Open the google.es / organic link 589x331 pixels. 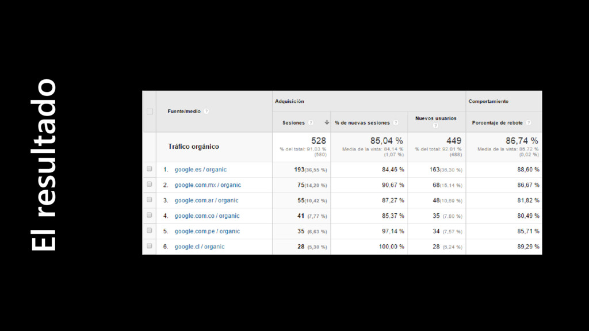click(x=201, y=170)
